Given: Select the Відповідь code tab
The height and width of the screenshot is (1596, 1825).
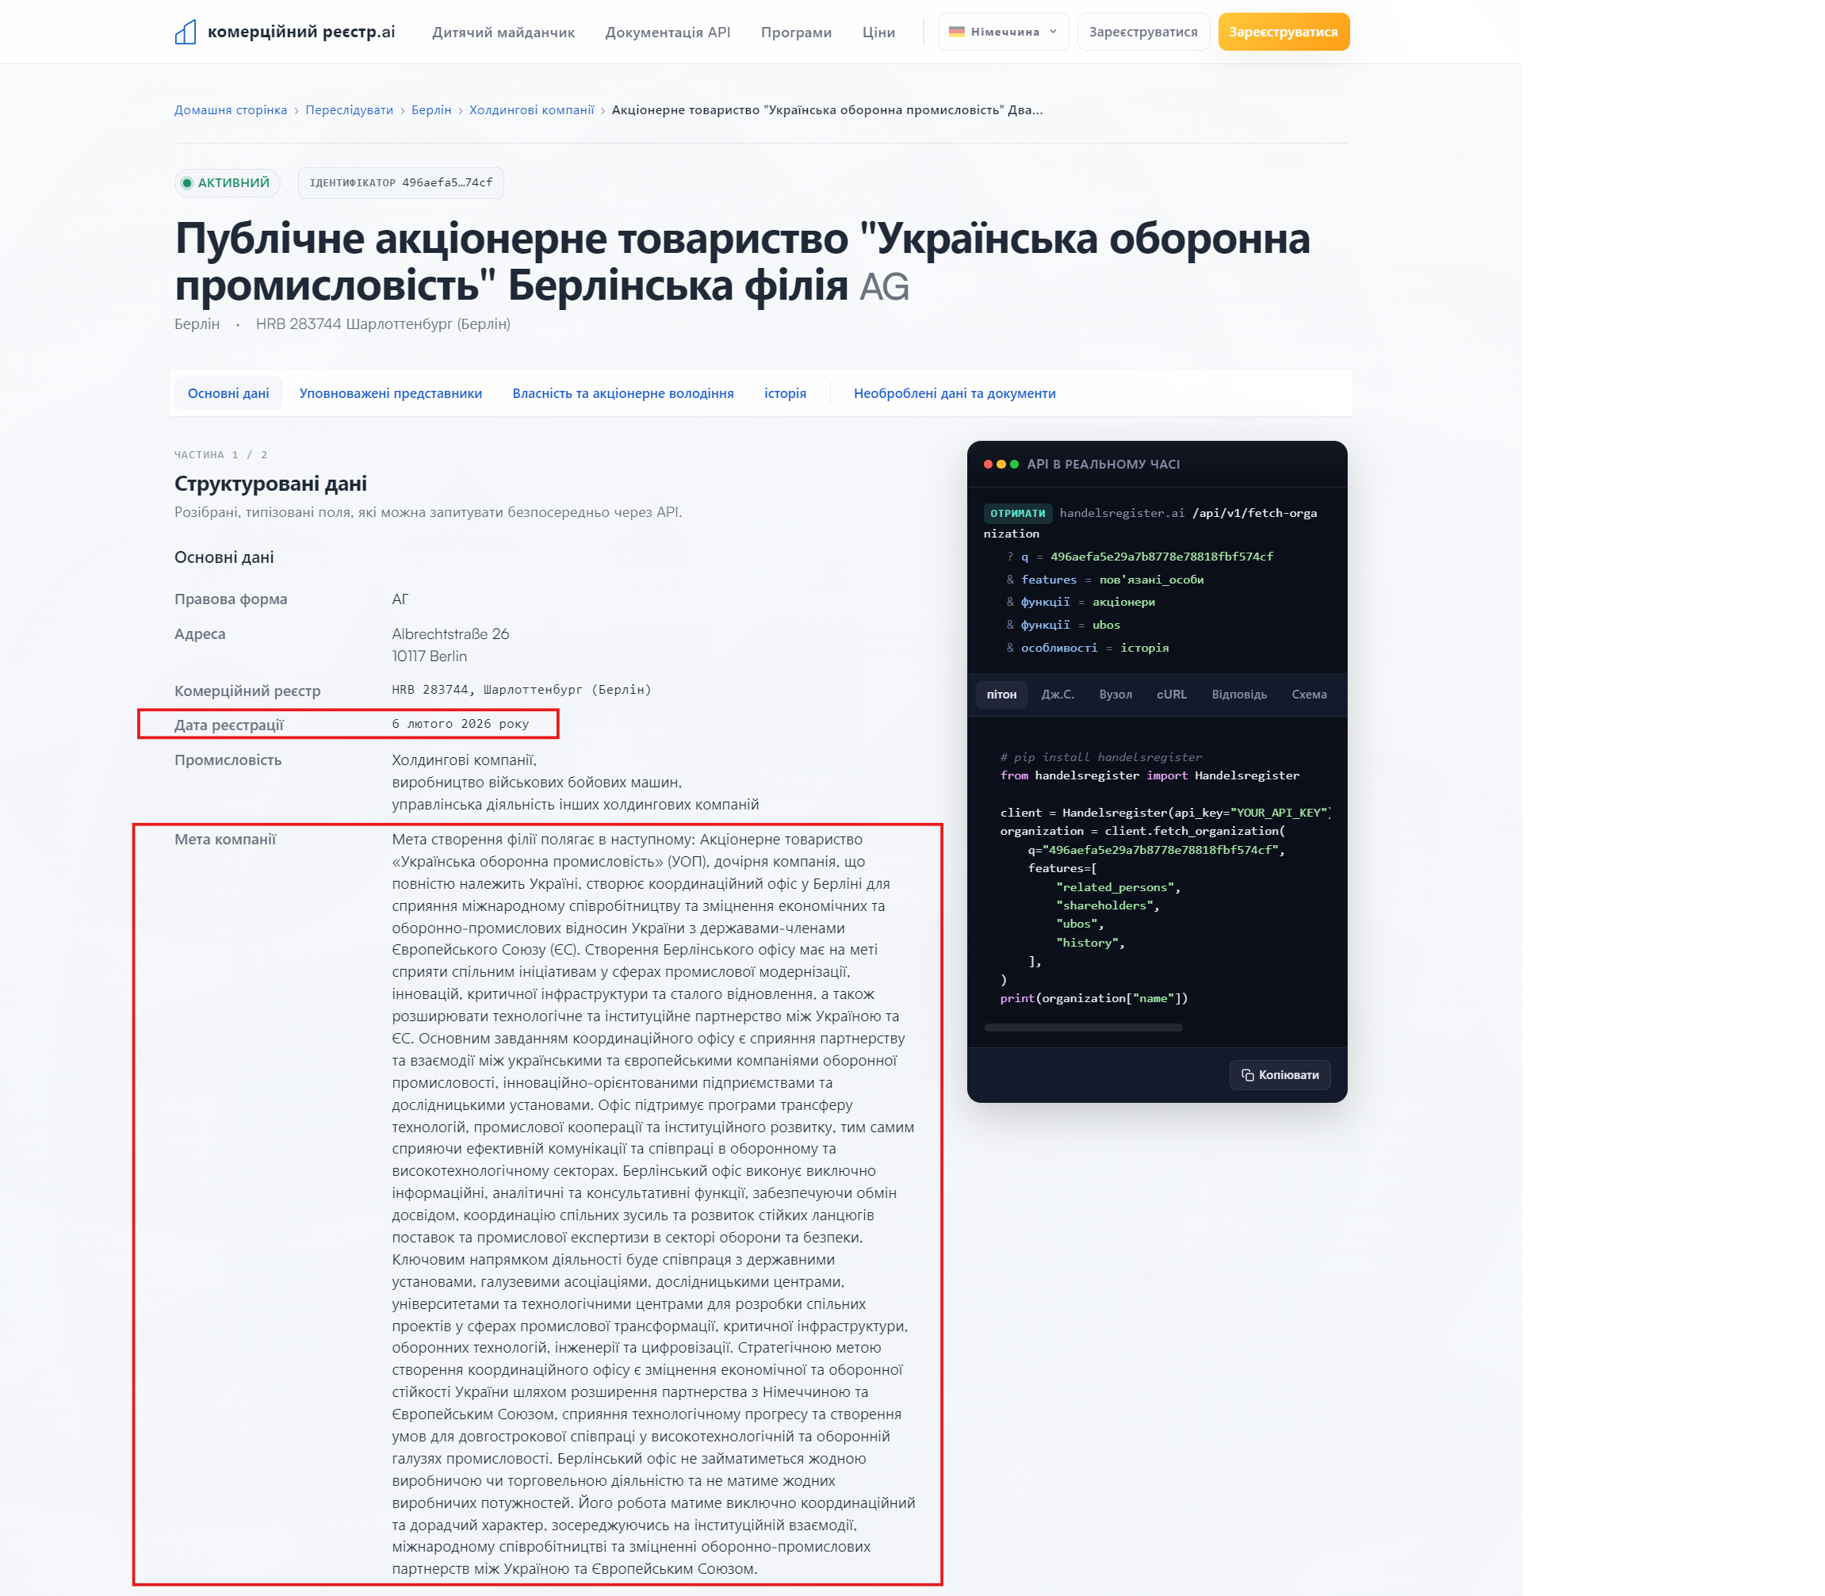Looking at the screenshot, I should coord(1239,694).
